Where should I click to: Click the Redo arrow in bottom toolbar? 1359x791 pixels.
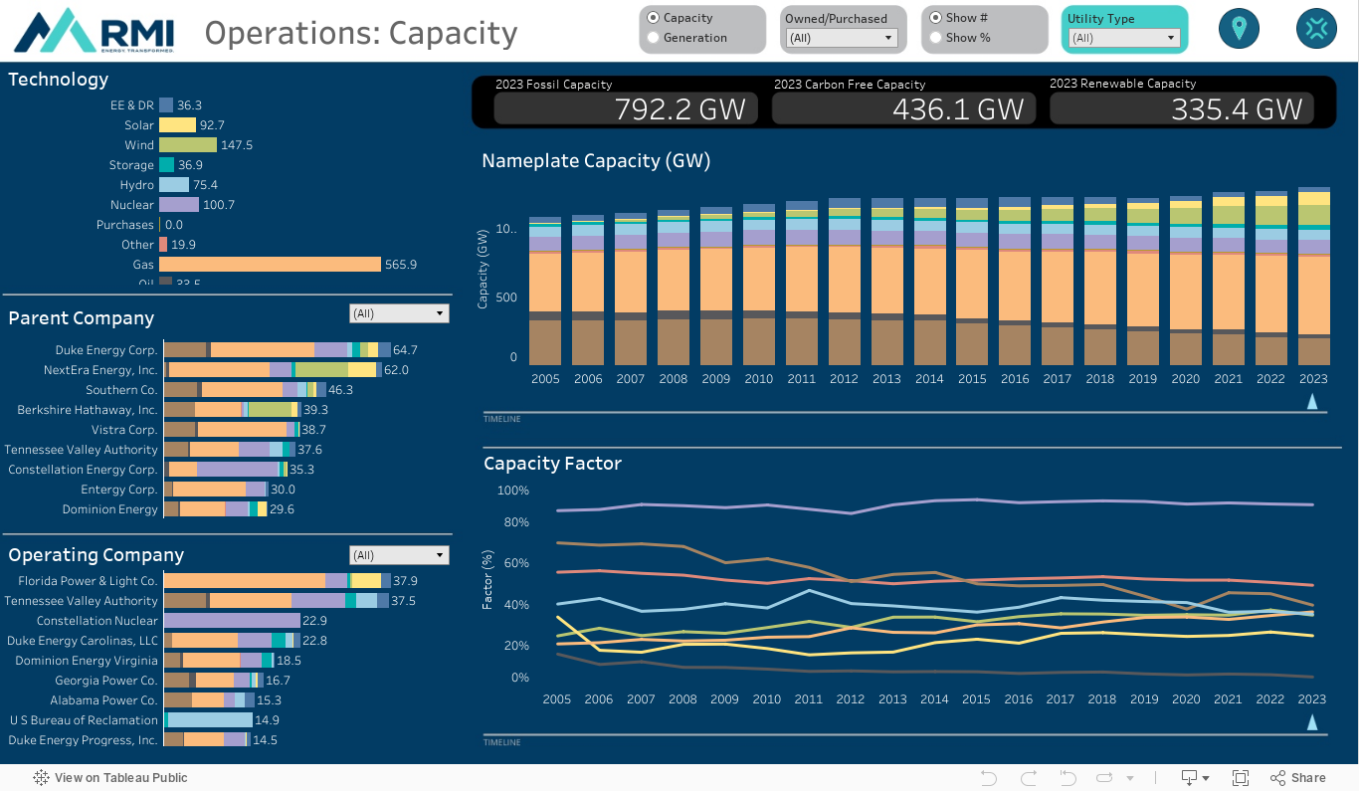(1029, 777)
